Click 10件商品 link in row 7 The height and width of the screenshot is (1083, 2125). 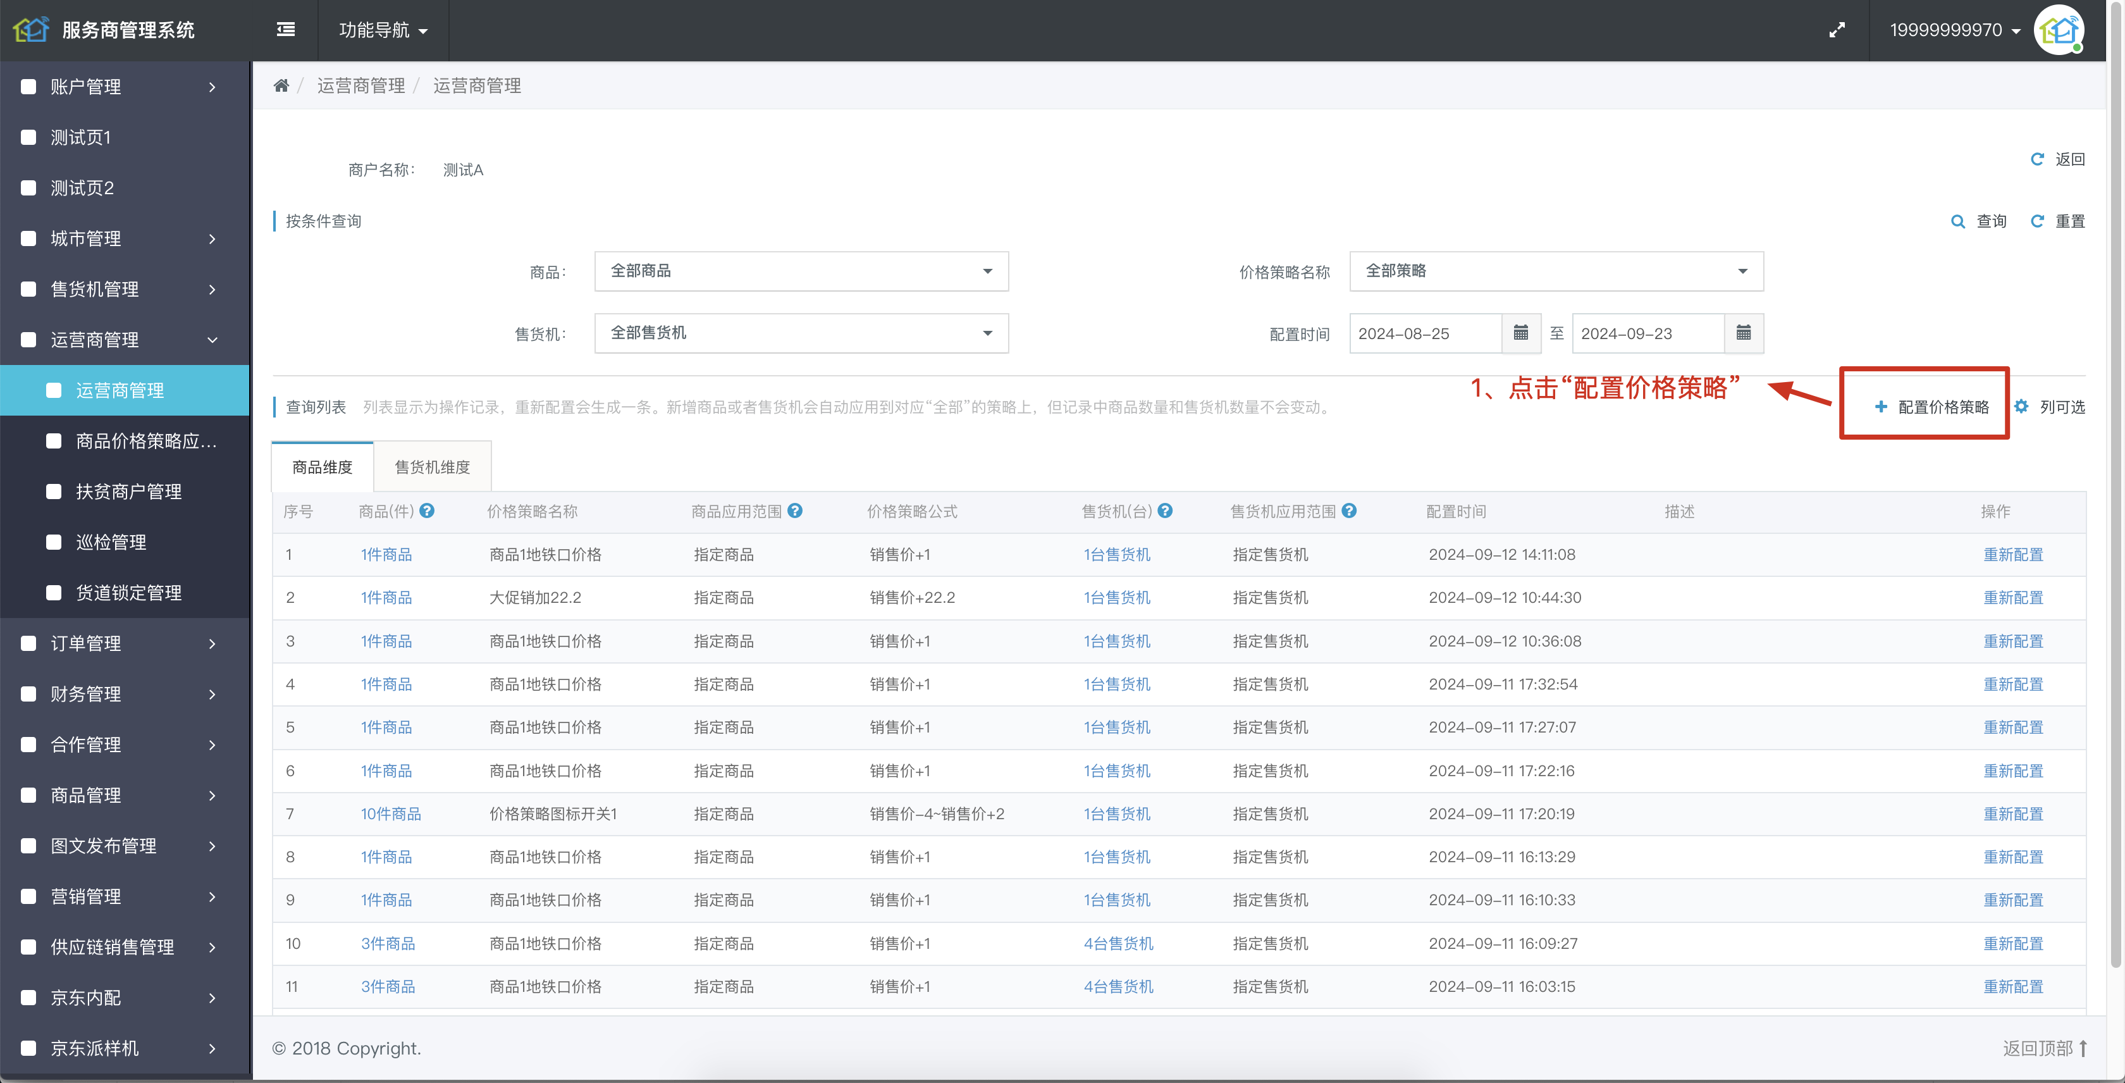coord(390,814)
